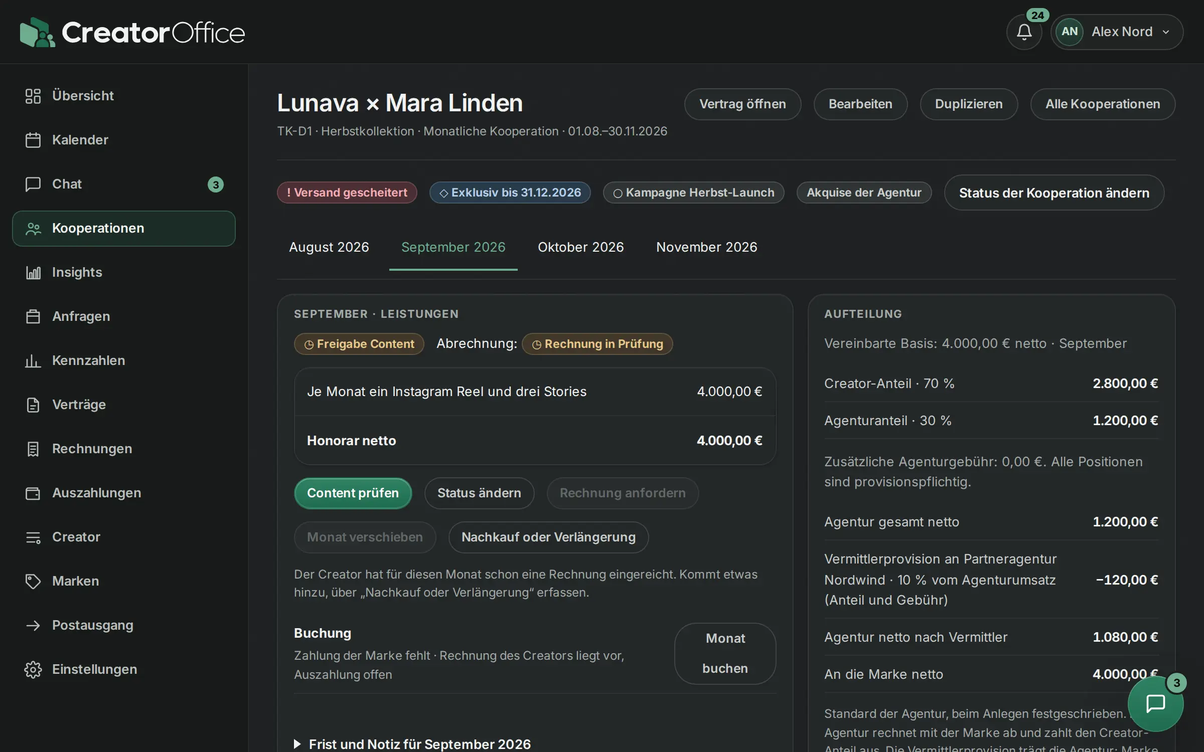Click the Rechnung in Prüfung status badge
The height and width of the screenshot is (752, 1204).
(597, 344)
